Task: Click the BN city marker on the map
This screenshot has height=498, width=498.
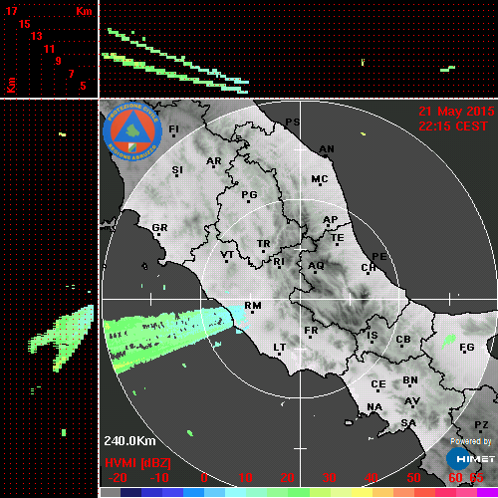Action: (x=410, y=381)
